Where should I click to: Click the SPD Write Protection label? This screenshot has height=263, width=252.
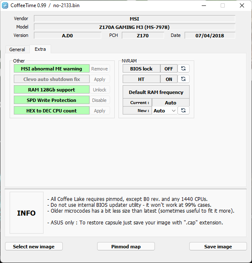coord(51,100)
